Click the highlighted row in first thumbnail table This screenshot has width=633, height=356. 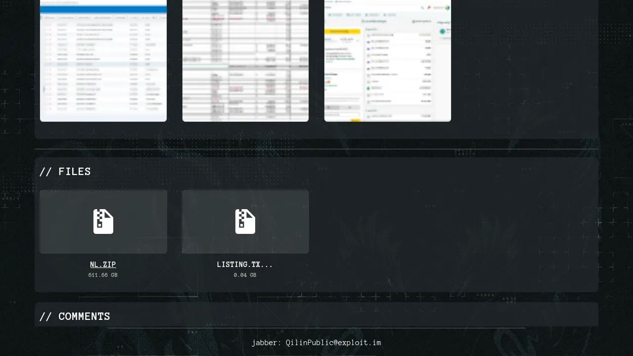pyautogui.click(x=103, y=64)
